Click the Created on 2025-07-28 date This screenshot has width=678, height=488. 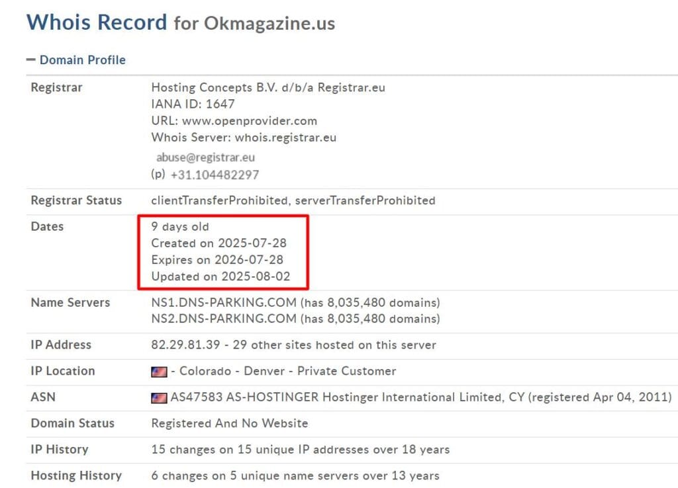[x=218, y=243]
